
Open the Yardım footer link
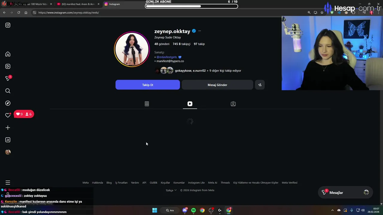[135, 183]
